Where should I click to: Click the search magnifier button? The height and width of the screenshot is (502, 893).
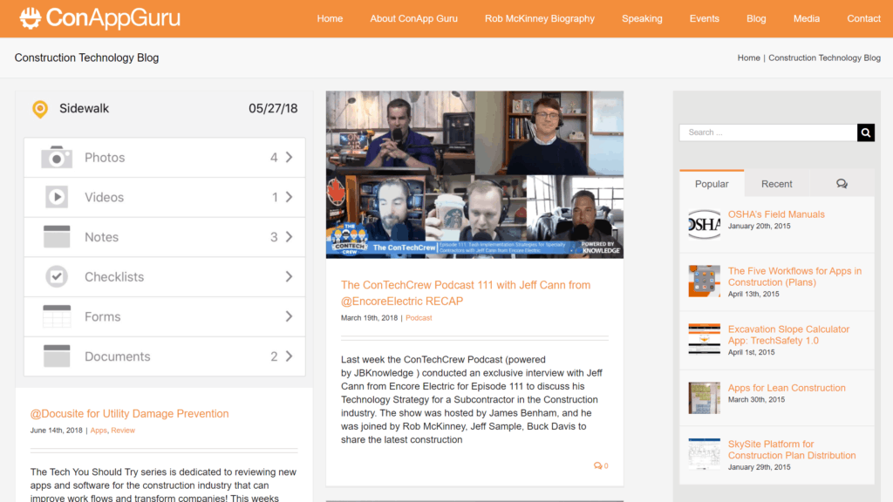tap(866, 132)
